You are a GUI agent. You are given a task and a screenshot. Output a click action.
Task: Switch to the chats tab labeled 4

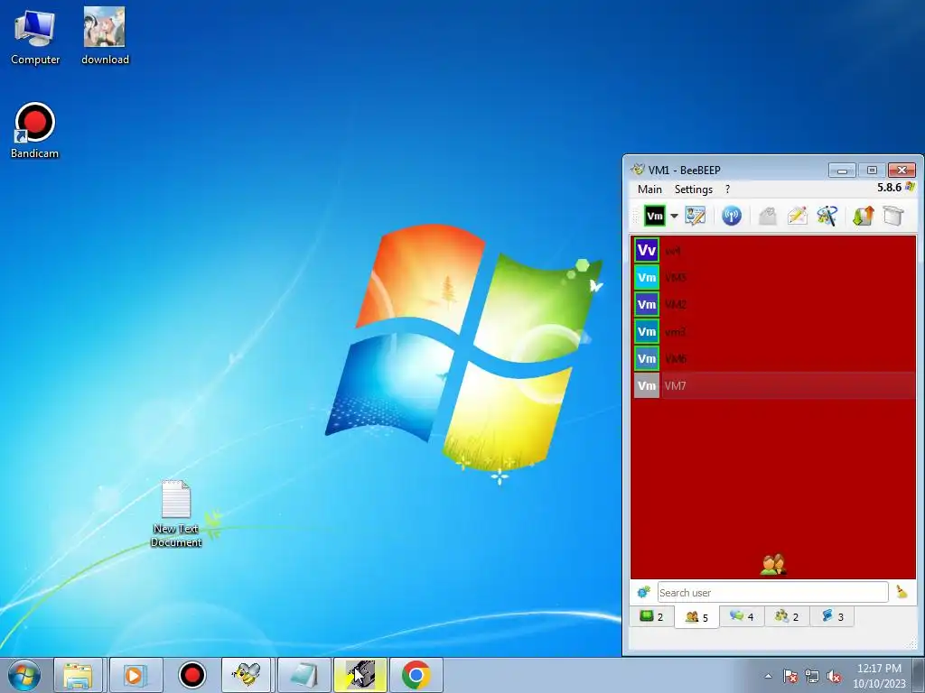[743, 617]
